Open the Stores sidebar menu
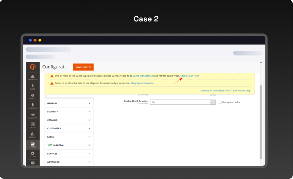The height and width of the screenshot is (179, 293). point(33,145)
